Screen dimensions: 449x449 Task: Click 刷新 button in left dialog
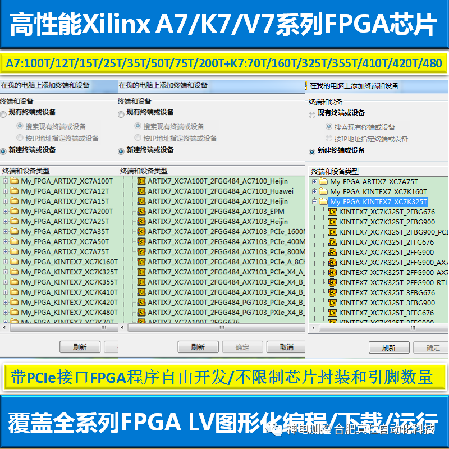point(80,347)
